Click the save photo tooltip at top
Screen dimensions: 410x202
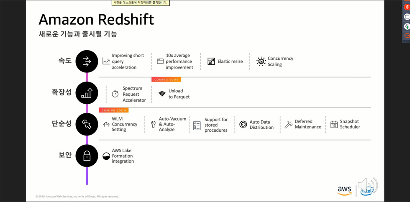click(141, 3)
